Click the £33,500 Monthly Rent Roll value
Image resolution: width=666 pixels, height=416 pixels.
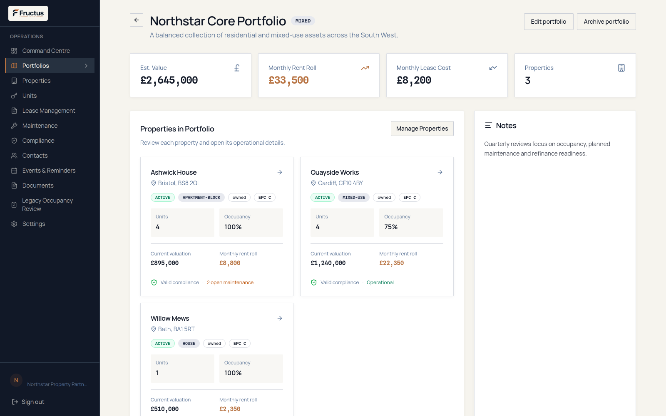(288, 80)
